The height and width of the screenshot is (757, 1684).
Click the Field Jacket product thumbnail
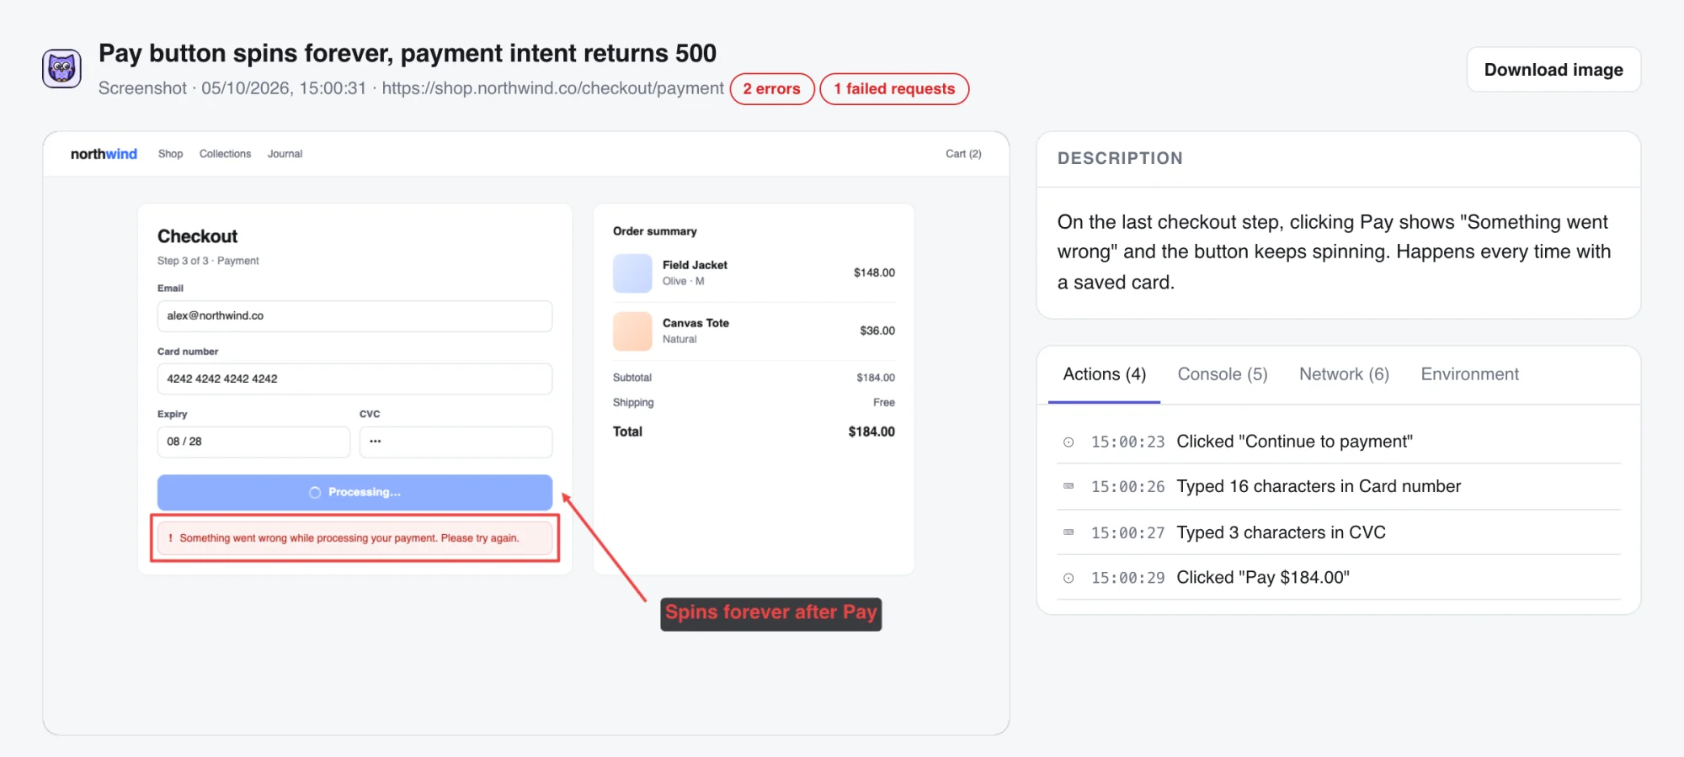[x=632, y=273]
